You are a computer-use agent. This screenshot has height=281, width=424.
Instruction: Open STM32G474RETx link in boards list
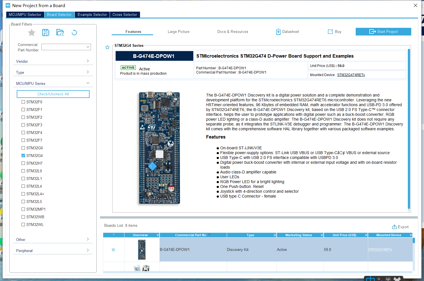(380, 250)
